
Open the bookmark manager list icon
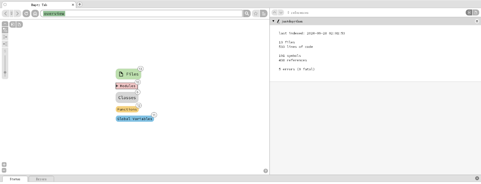(264, 13)
